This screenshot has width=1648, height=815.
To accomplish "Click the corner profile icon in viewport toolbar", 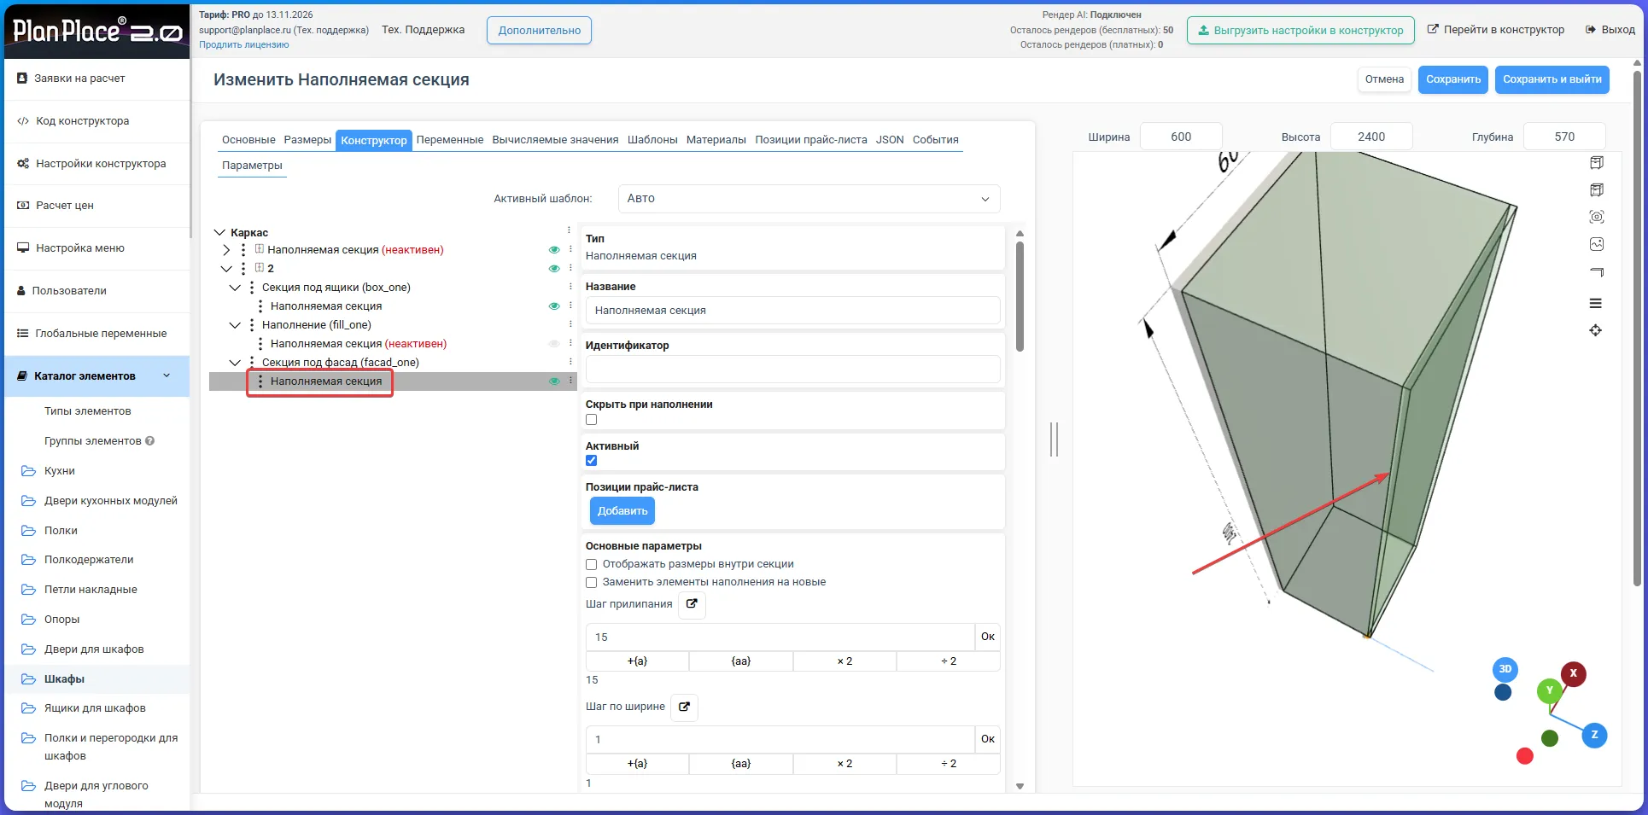I will pos(1596,272).
